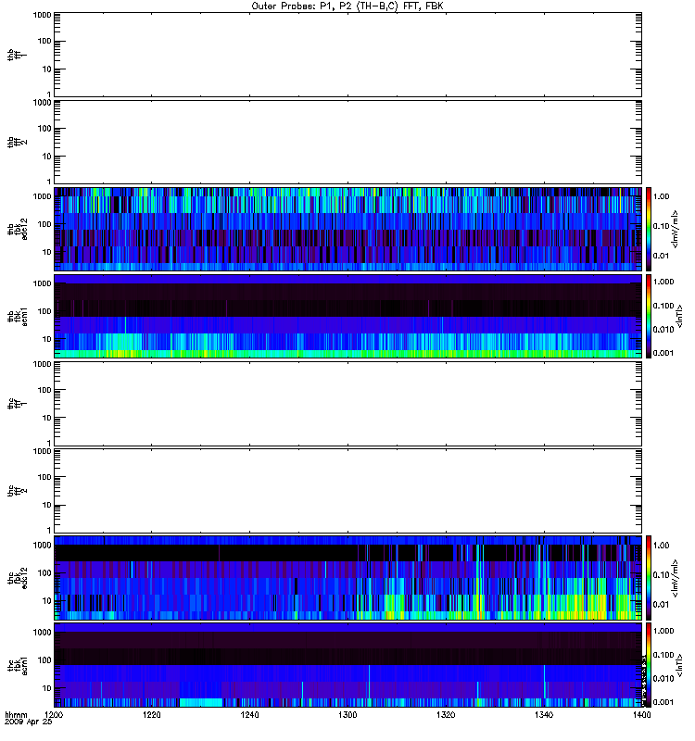Click inside the thb fbk scm1 spectrogram
The image size is (695, 741).
coord(347,316)
